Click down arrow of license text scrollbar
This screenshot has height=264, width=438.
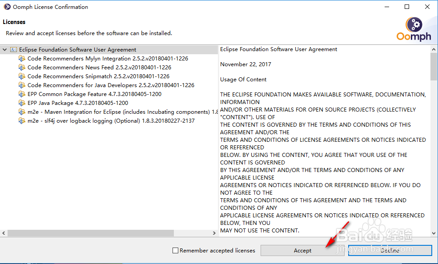pyautogui.click(x=434, y=233)
